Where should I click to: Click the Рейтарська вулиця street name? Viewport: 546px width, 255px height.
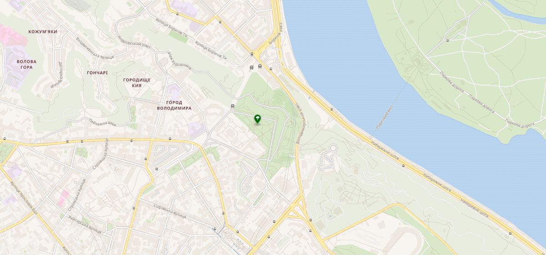coord(82,225)
